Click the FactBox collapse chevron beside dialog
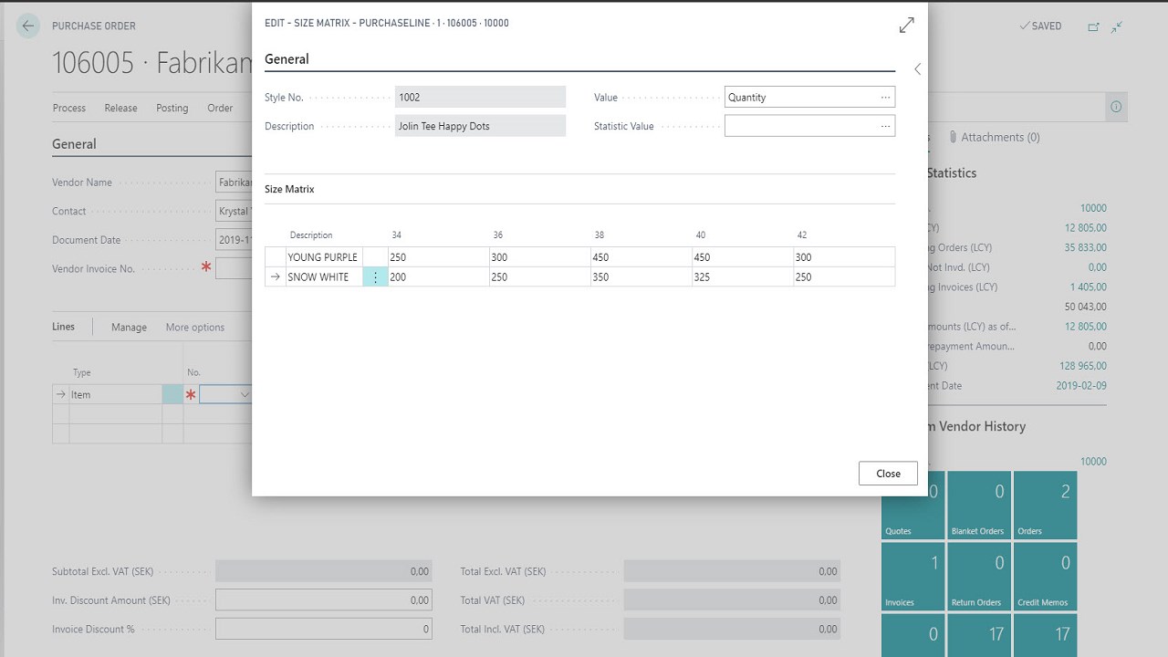The height and width of the screenshot is (657, 1168). [x=917, y=69]
